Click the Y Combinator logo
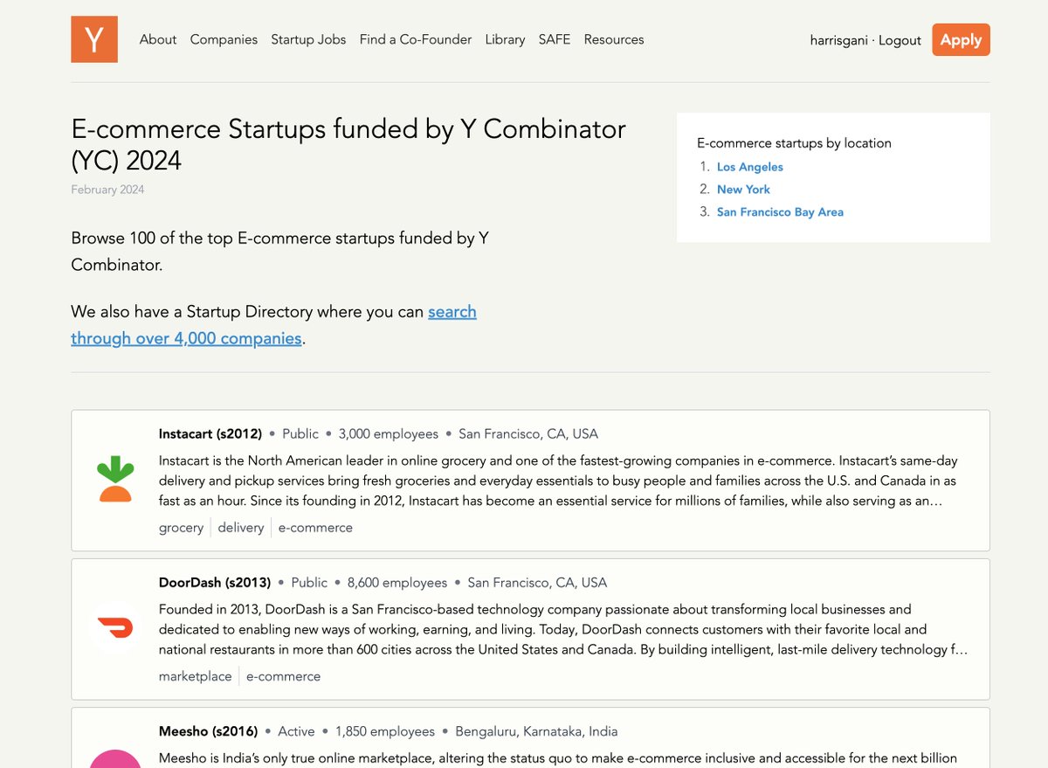 click(94, 39)
